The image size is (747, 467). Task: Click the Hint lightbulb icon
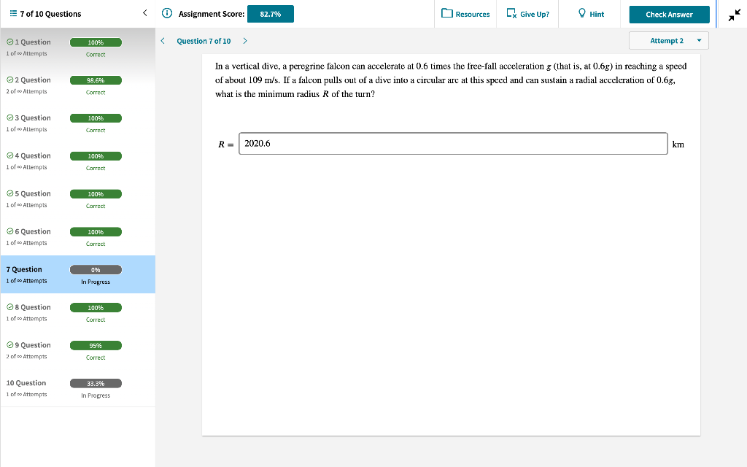580,14
